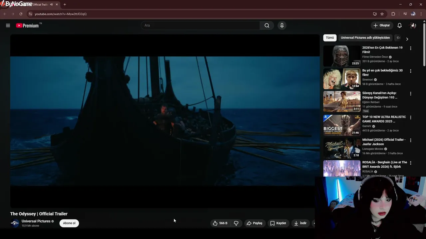Dislike the video with thumbs down

[236, 223]
